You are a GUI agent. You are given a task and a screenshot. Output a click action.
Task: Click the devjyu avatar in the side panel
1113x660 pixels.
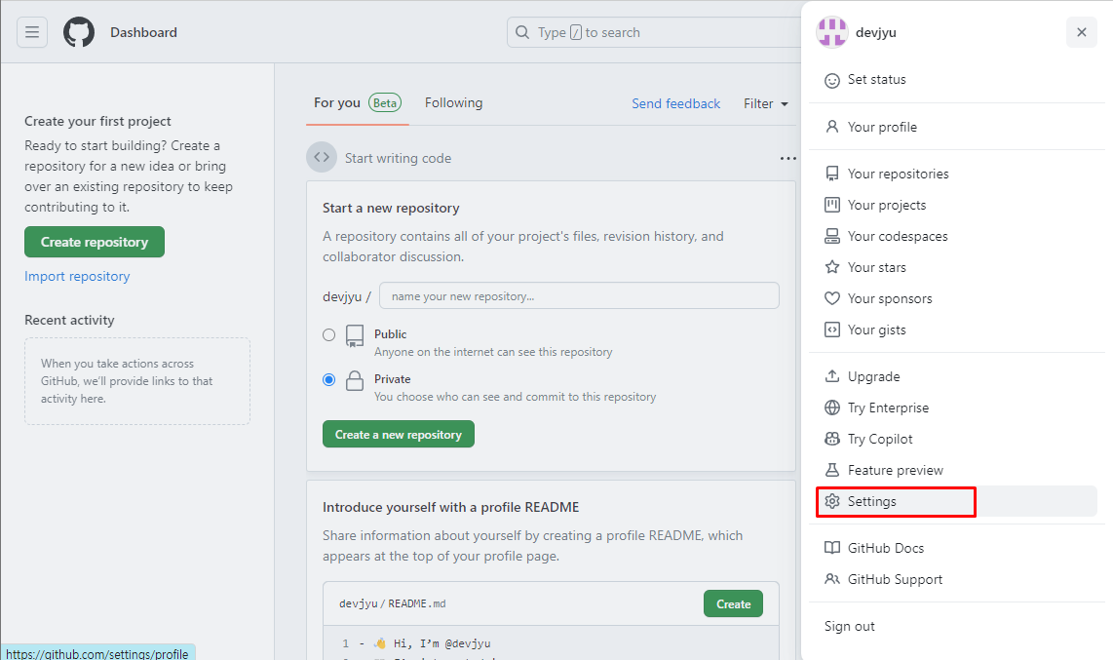coord(832,32)
